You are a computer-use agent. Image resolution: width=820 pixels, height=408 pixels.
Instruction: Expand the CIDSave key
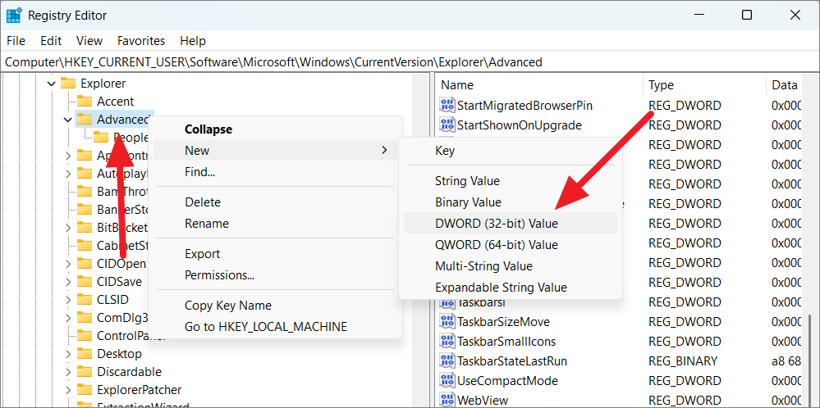(68, 283)
